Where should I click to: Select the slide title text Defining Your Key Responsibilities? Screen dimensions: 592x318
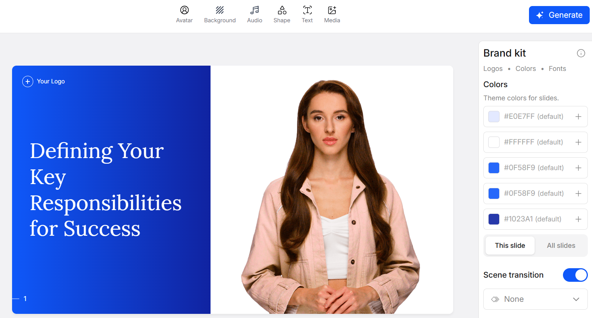click(x=106, y=190)
